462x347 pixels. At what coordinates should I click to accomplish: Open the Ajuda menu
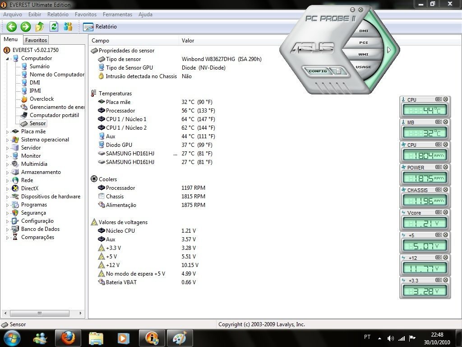(145, 14)
